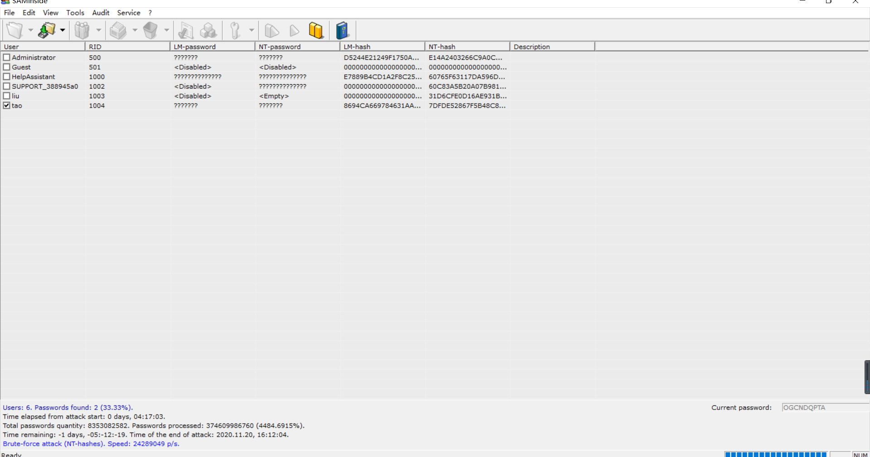870x457 pixels.
Task: Open dropdown arrow beside the users icon
Action: pyautogui.click(x=98, y=30)
